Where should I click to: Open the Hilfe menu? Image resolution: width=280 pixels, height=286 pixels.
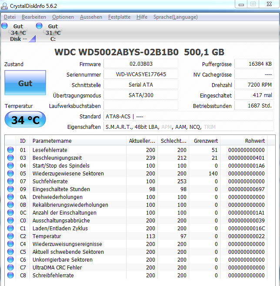click(142, 17)
